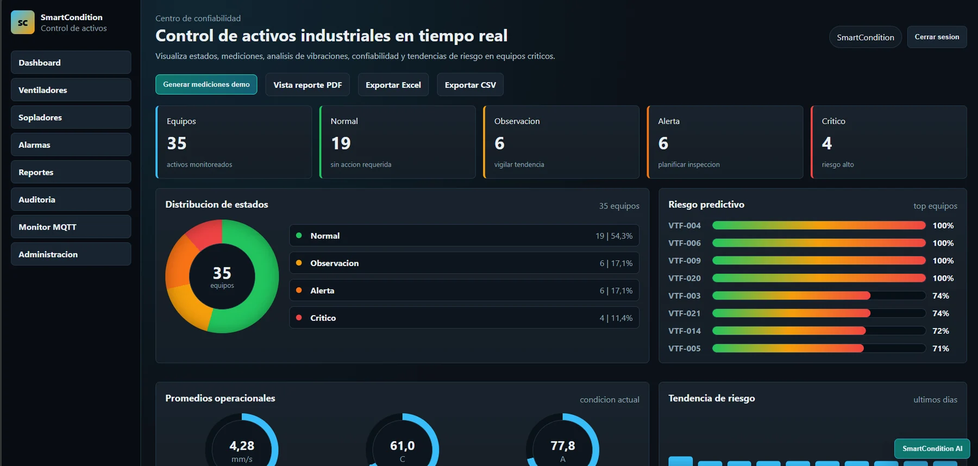This screenshot has height=466, width=978.
Task: Open Reportes from the sidebar
Action: pos(71,172)
